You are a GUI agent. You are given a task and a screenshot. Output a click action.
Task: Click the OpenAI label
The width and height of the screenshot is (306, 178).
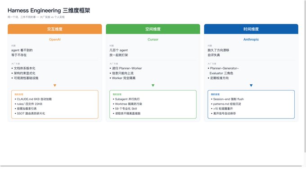(x=55, y=39)
